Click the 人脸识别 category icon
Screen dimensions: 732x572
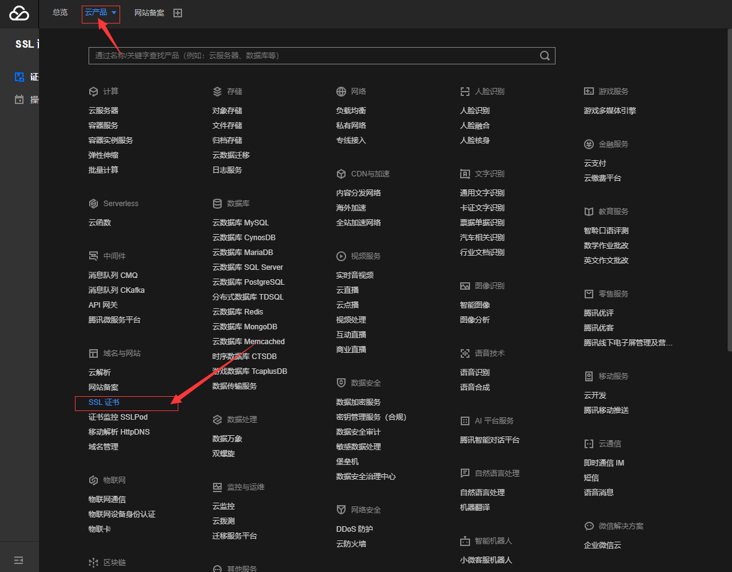(465, 92)
